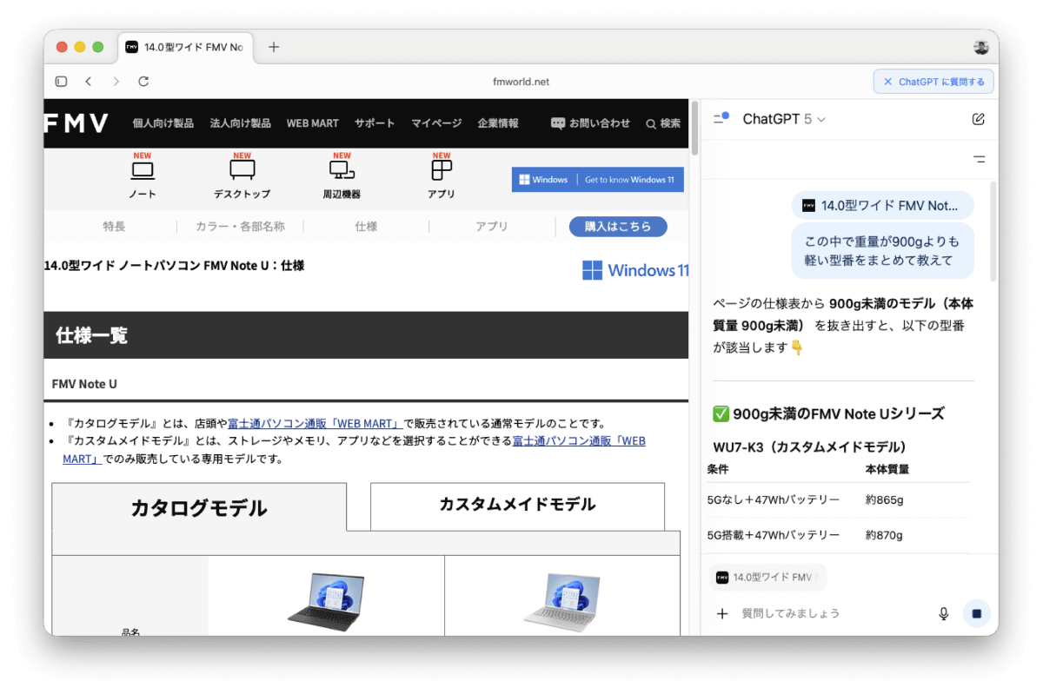Jump to 特長 section

pyautogui.click(x=114, y=227)
